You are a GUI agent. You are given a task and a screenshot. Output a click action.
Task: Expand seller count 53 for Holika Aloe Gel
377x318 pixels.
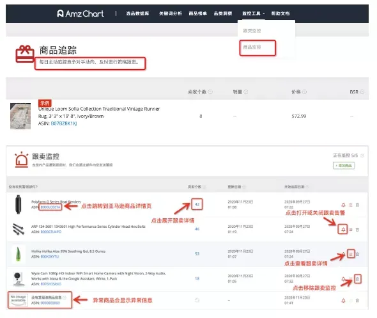197,254
